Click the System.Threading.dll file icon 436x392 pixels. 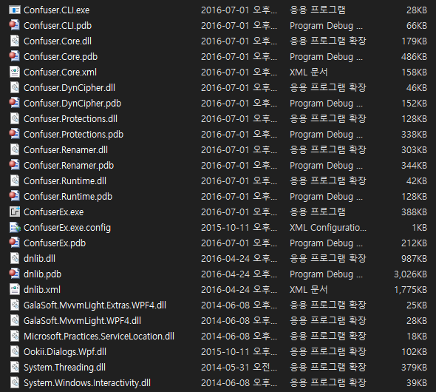(x=15, y=368)
